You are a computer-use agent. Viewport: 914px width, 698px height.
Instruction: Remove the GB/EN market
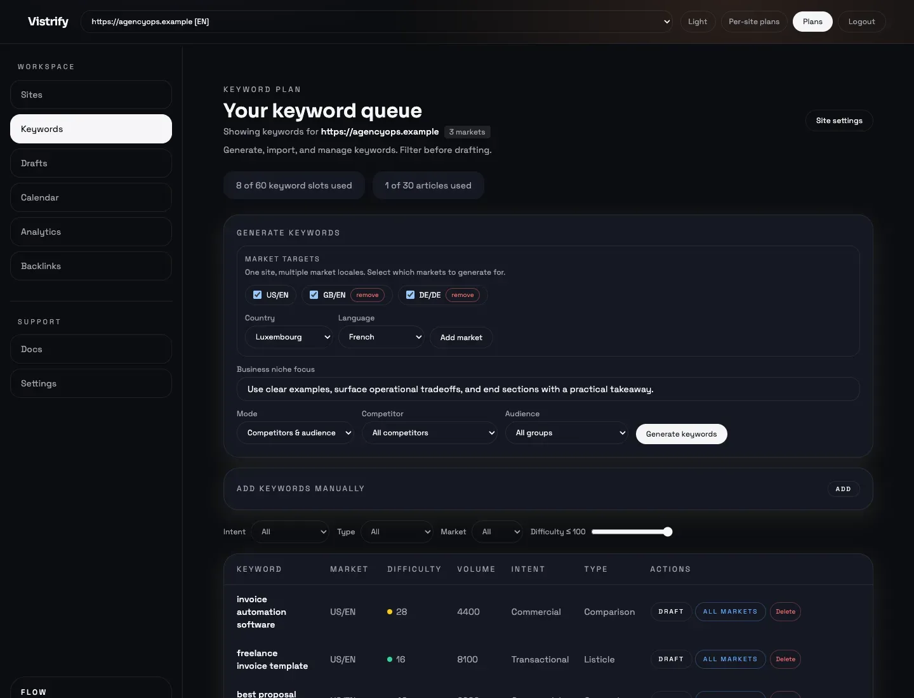pyautogui.click(x=367, y=295)
